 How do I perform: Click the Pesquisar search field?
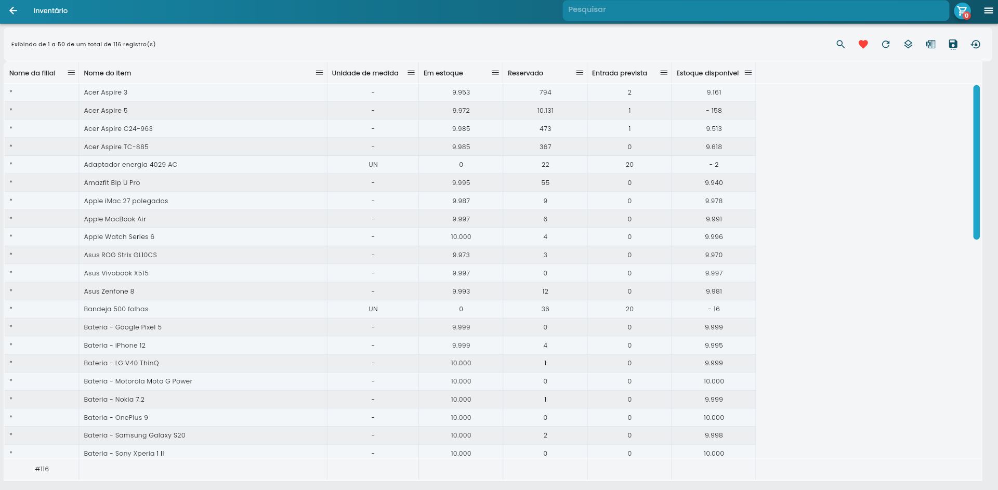coord(755,10)
